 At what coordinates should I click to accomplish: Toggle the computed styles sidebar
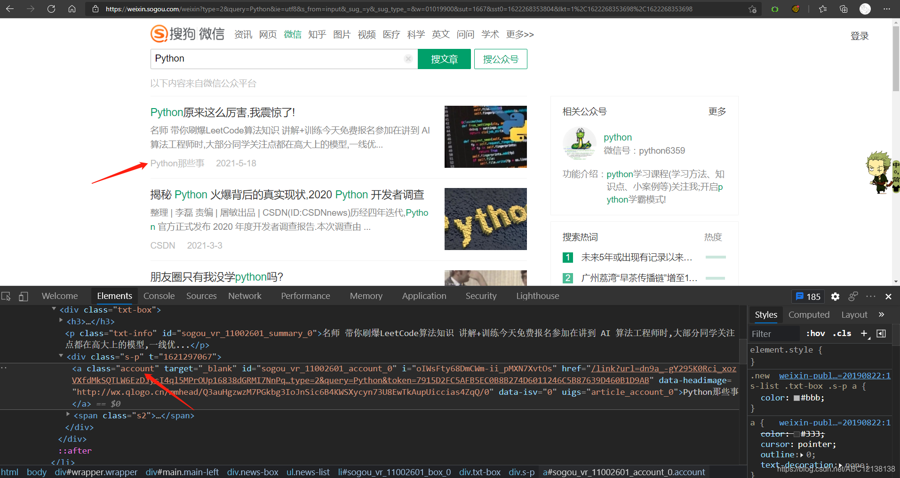tap(881, 333)
